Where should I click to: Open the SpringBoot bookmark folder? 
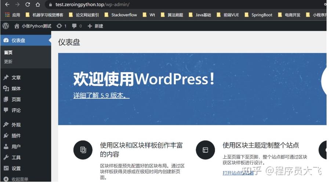point(258,15)
